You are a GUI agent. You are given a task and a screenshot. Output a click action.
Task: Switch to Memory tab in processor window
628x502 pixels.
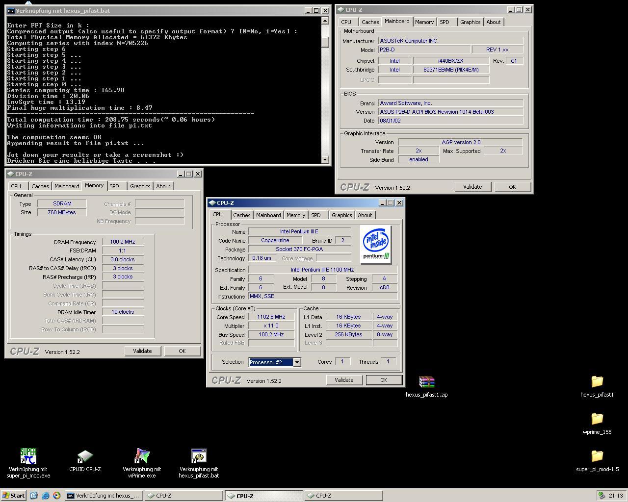(296, 215)
